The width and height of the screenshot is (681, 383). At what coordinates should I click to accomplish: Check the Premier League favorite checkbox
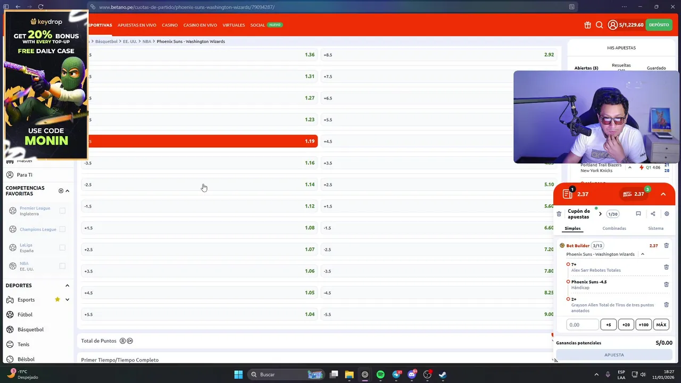62,211
